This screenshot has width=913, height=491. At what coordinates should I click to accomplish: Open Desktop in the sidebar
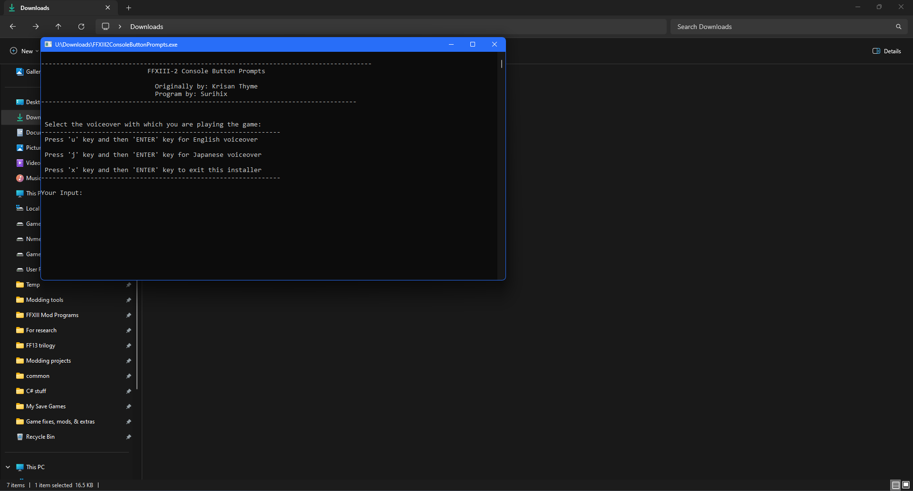[x=28, y=102]
